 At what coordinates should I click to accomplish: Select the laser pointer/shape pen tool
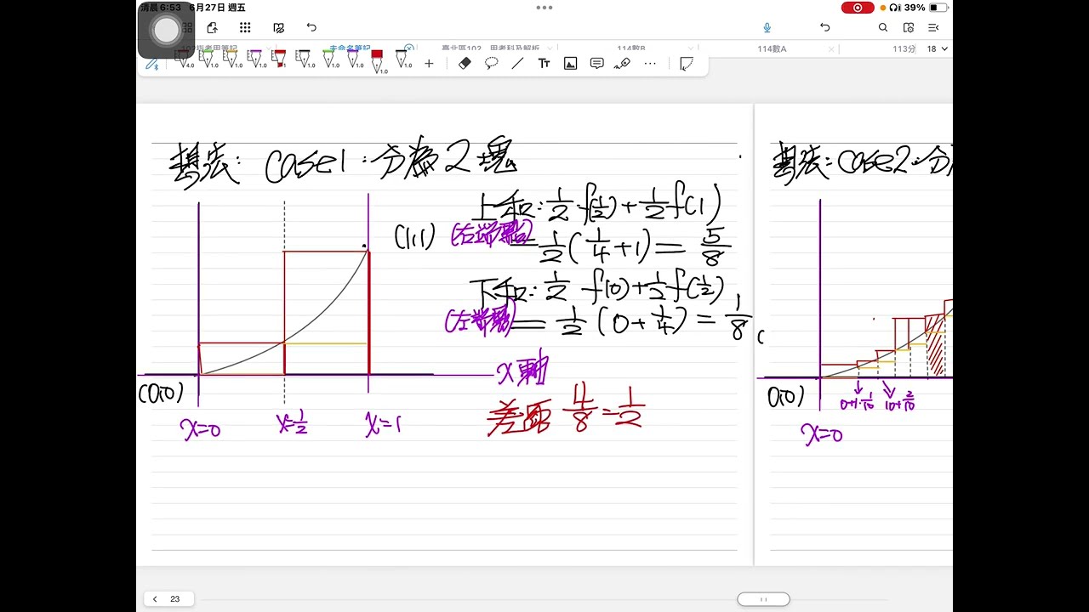pos(622,64)
